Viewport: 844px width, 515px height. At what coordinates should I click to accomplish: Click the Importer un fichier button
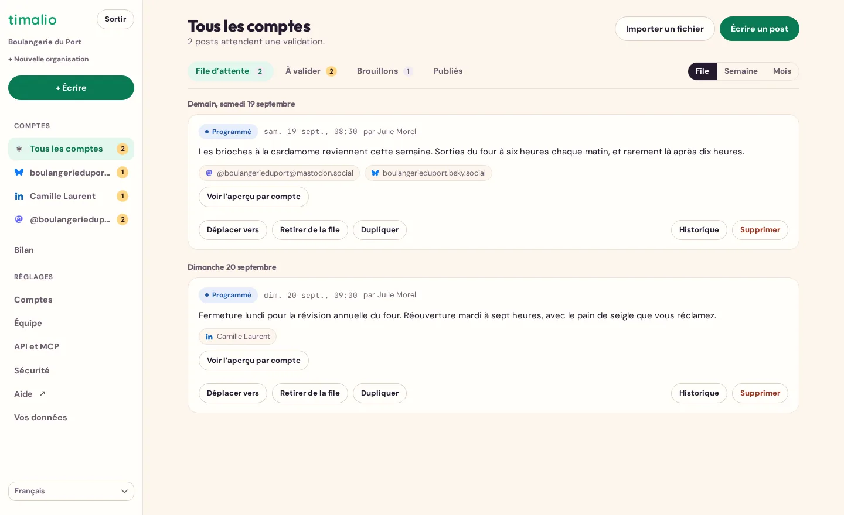pos(665,29)
